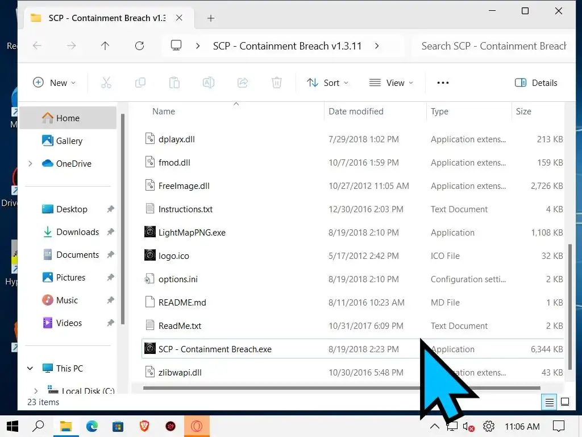Open Documents in quick access
Viewport: 582px width, 437px height.
coord(77,254)
